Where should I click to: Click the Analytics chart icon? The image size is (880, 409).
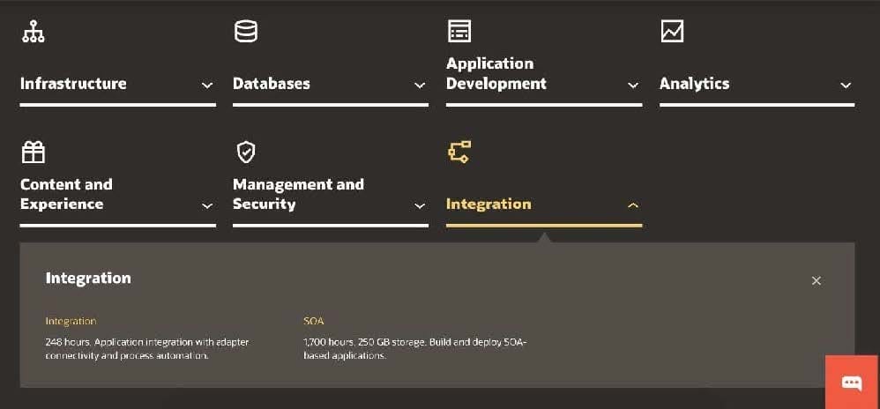pos(672,32)
